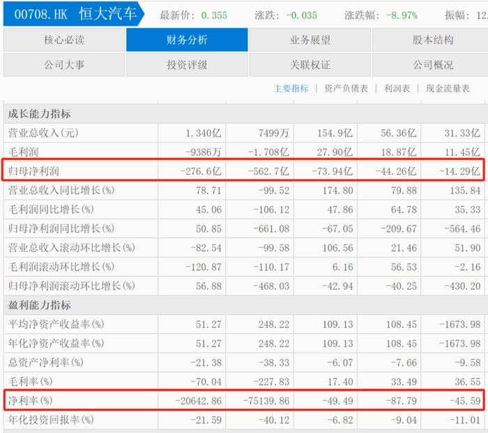Screen dimensions: 488x433
Task: Switch to 公司概况 tab
Action: click(x=433, y=65)
